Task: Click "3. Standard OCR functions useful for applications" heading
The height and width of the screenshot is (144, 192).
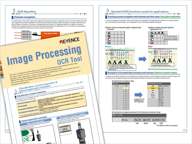Action: pos(137,11)
